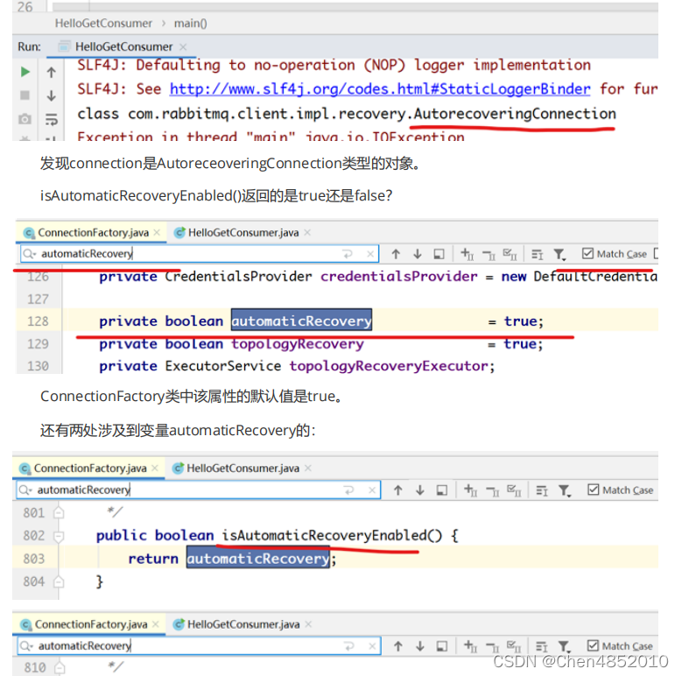Click lines icon left of funnel, bar above line 801
This screenshot has width=682, height=676.
pos(542,491)
